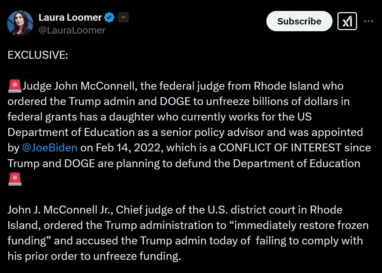Open Laura Loomer's profile picture
The width and height of the screenshot is (382, 273).
point(20,23)
